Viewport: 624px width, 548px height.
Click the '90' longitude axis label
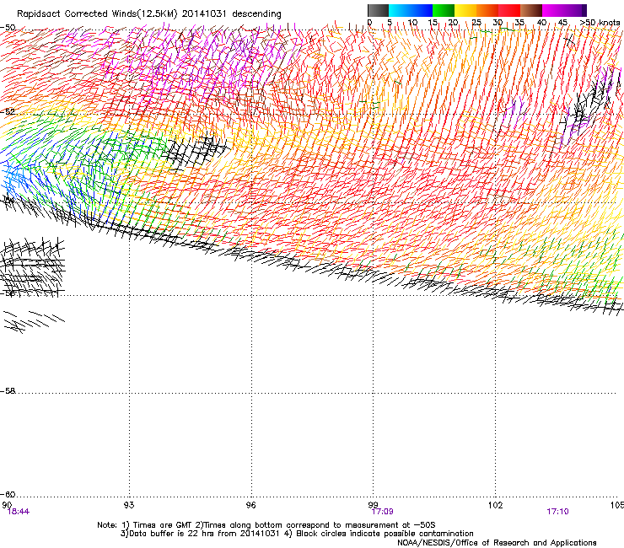pos(7,505)
